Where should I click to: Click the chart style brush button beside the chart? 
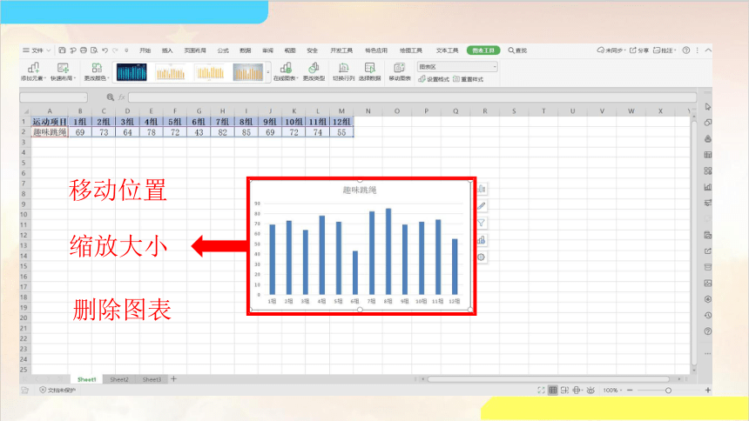point(481,206)
